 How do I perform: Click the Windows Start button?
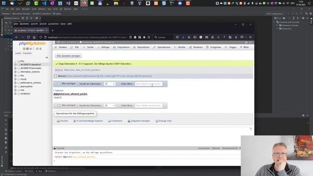3,3
